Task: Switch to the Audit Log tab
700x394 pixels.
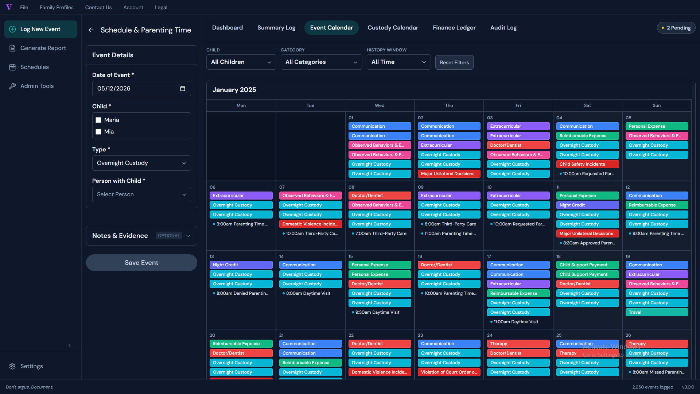Action: pyautogui.click(x=503, y=28)
